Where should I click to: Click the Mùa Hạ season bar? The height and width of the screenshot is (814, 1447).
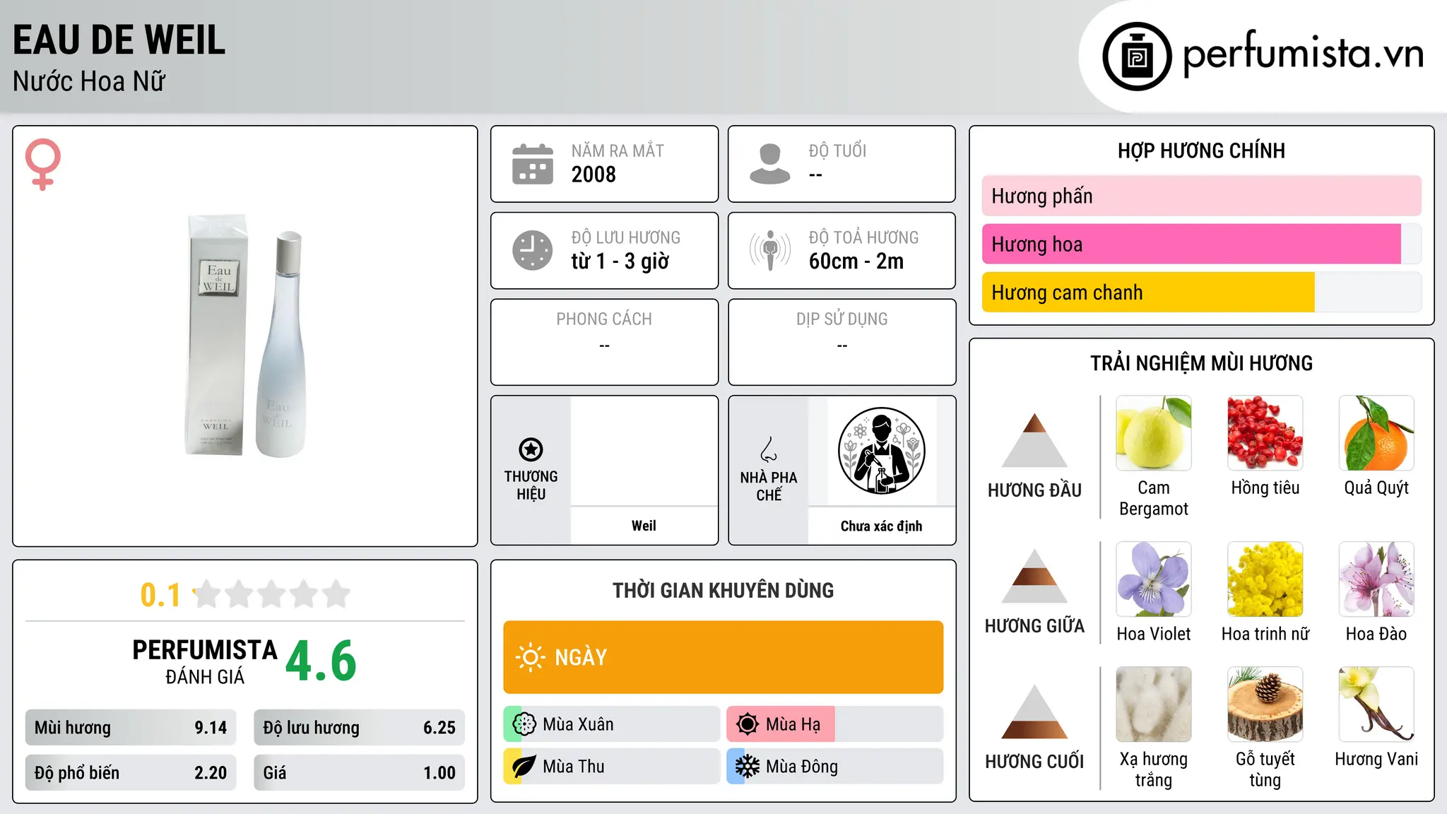pyautogui.click(x=835, y=724)
